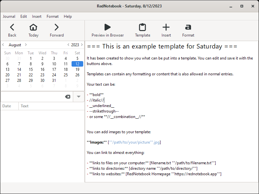
Task: Click the Text column header
Action: coord(25,106)
